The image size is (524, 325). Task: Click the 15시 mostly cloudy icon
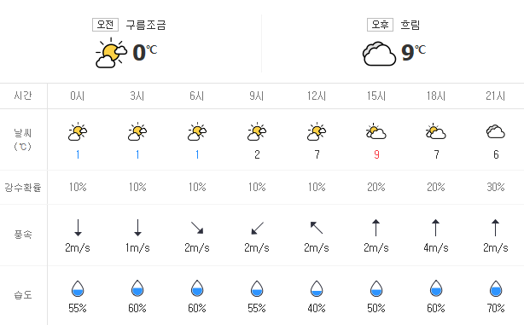click(x=376, y=131)
